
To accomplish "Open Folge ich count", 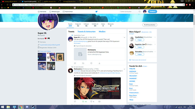I will coord(78,25).
